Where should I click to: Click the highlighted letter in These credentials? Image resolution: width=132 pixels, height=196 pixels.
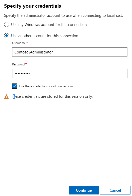(x=14, y=96)
